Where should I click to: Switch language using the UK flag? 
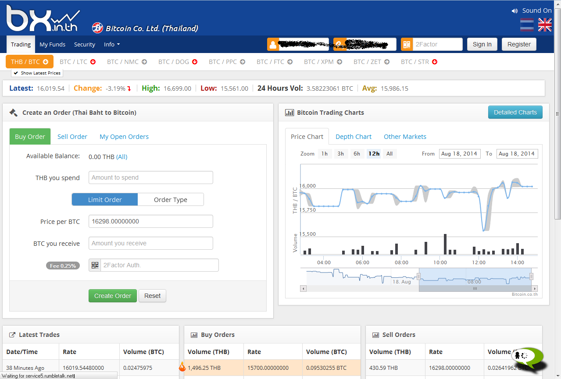(545, 25)
